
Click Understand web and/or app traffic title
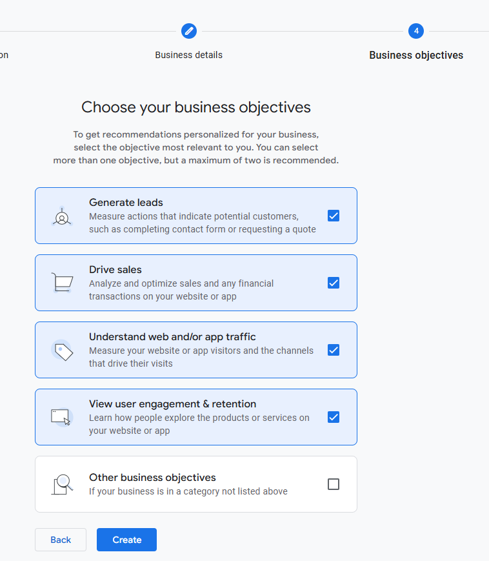coord(172,337)
